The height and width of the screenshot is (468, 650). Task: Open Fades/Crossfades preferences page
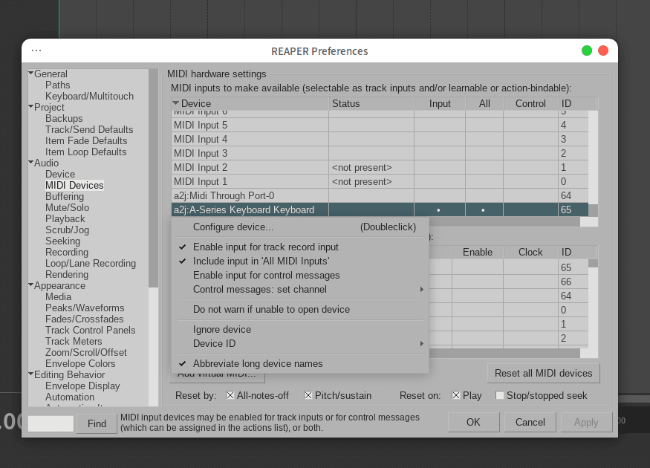point(84,319)
